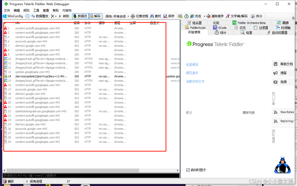Screen dimensions: 297x186
Task: Open the 博客 blog button
Action: point(283,73)
